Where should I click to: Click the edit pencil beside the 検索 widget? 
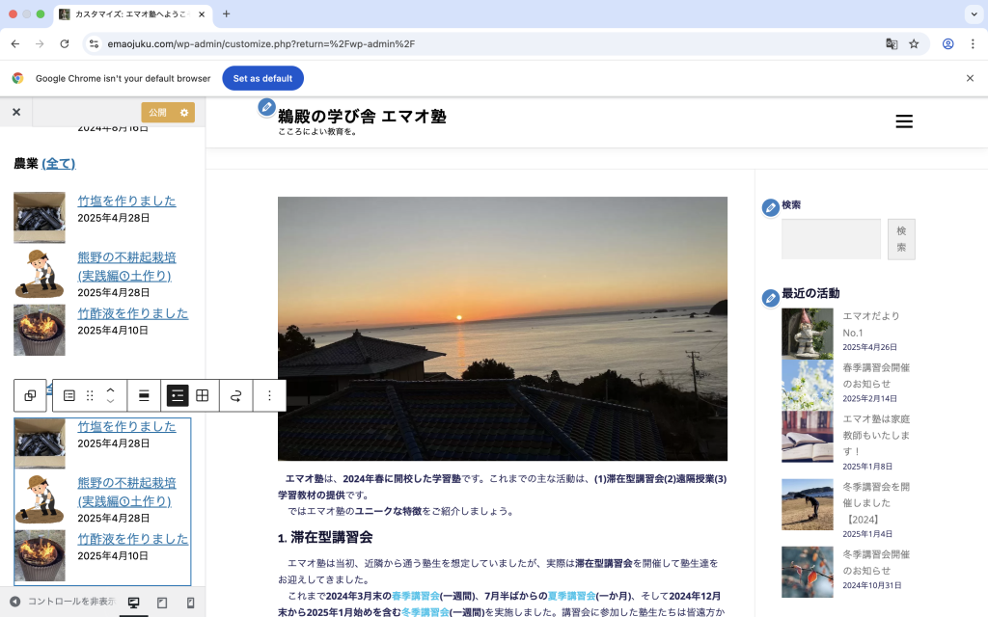[x=771, y=208]
